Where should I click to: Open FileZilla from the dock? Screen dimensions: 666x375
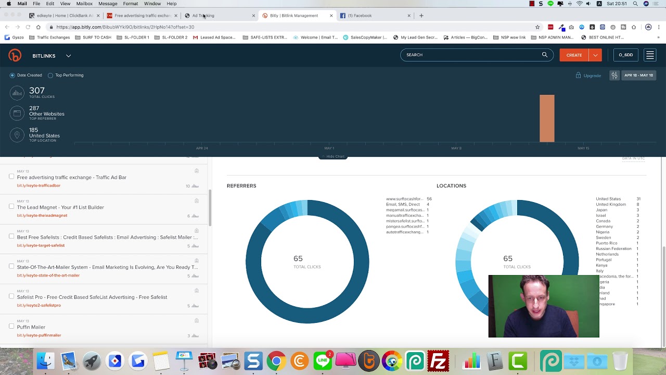pyautogui.click(x=438, y=361)
